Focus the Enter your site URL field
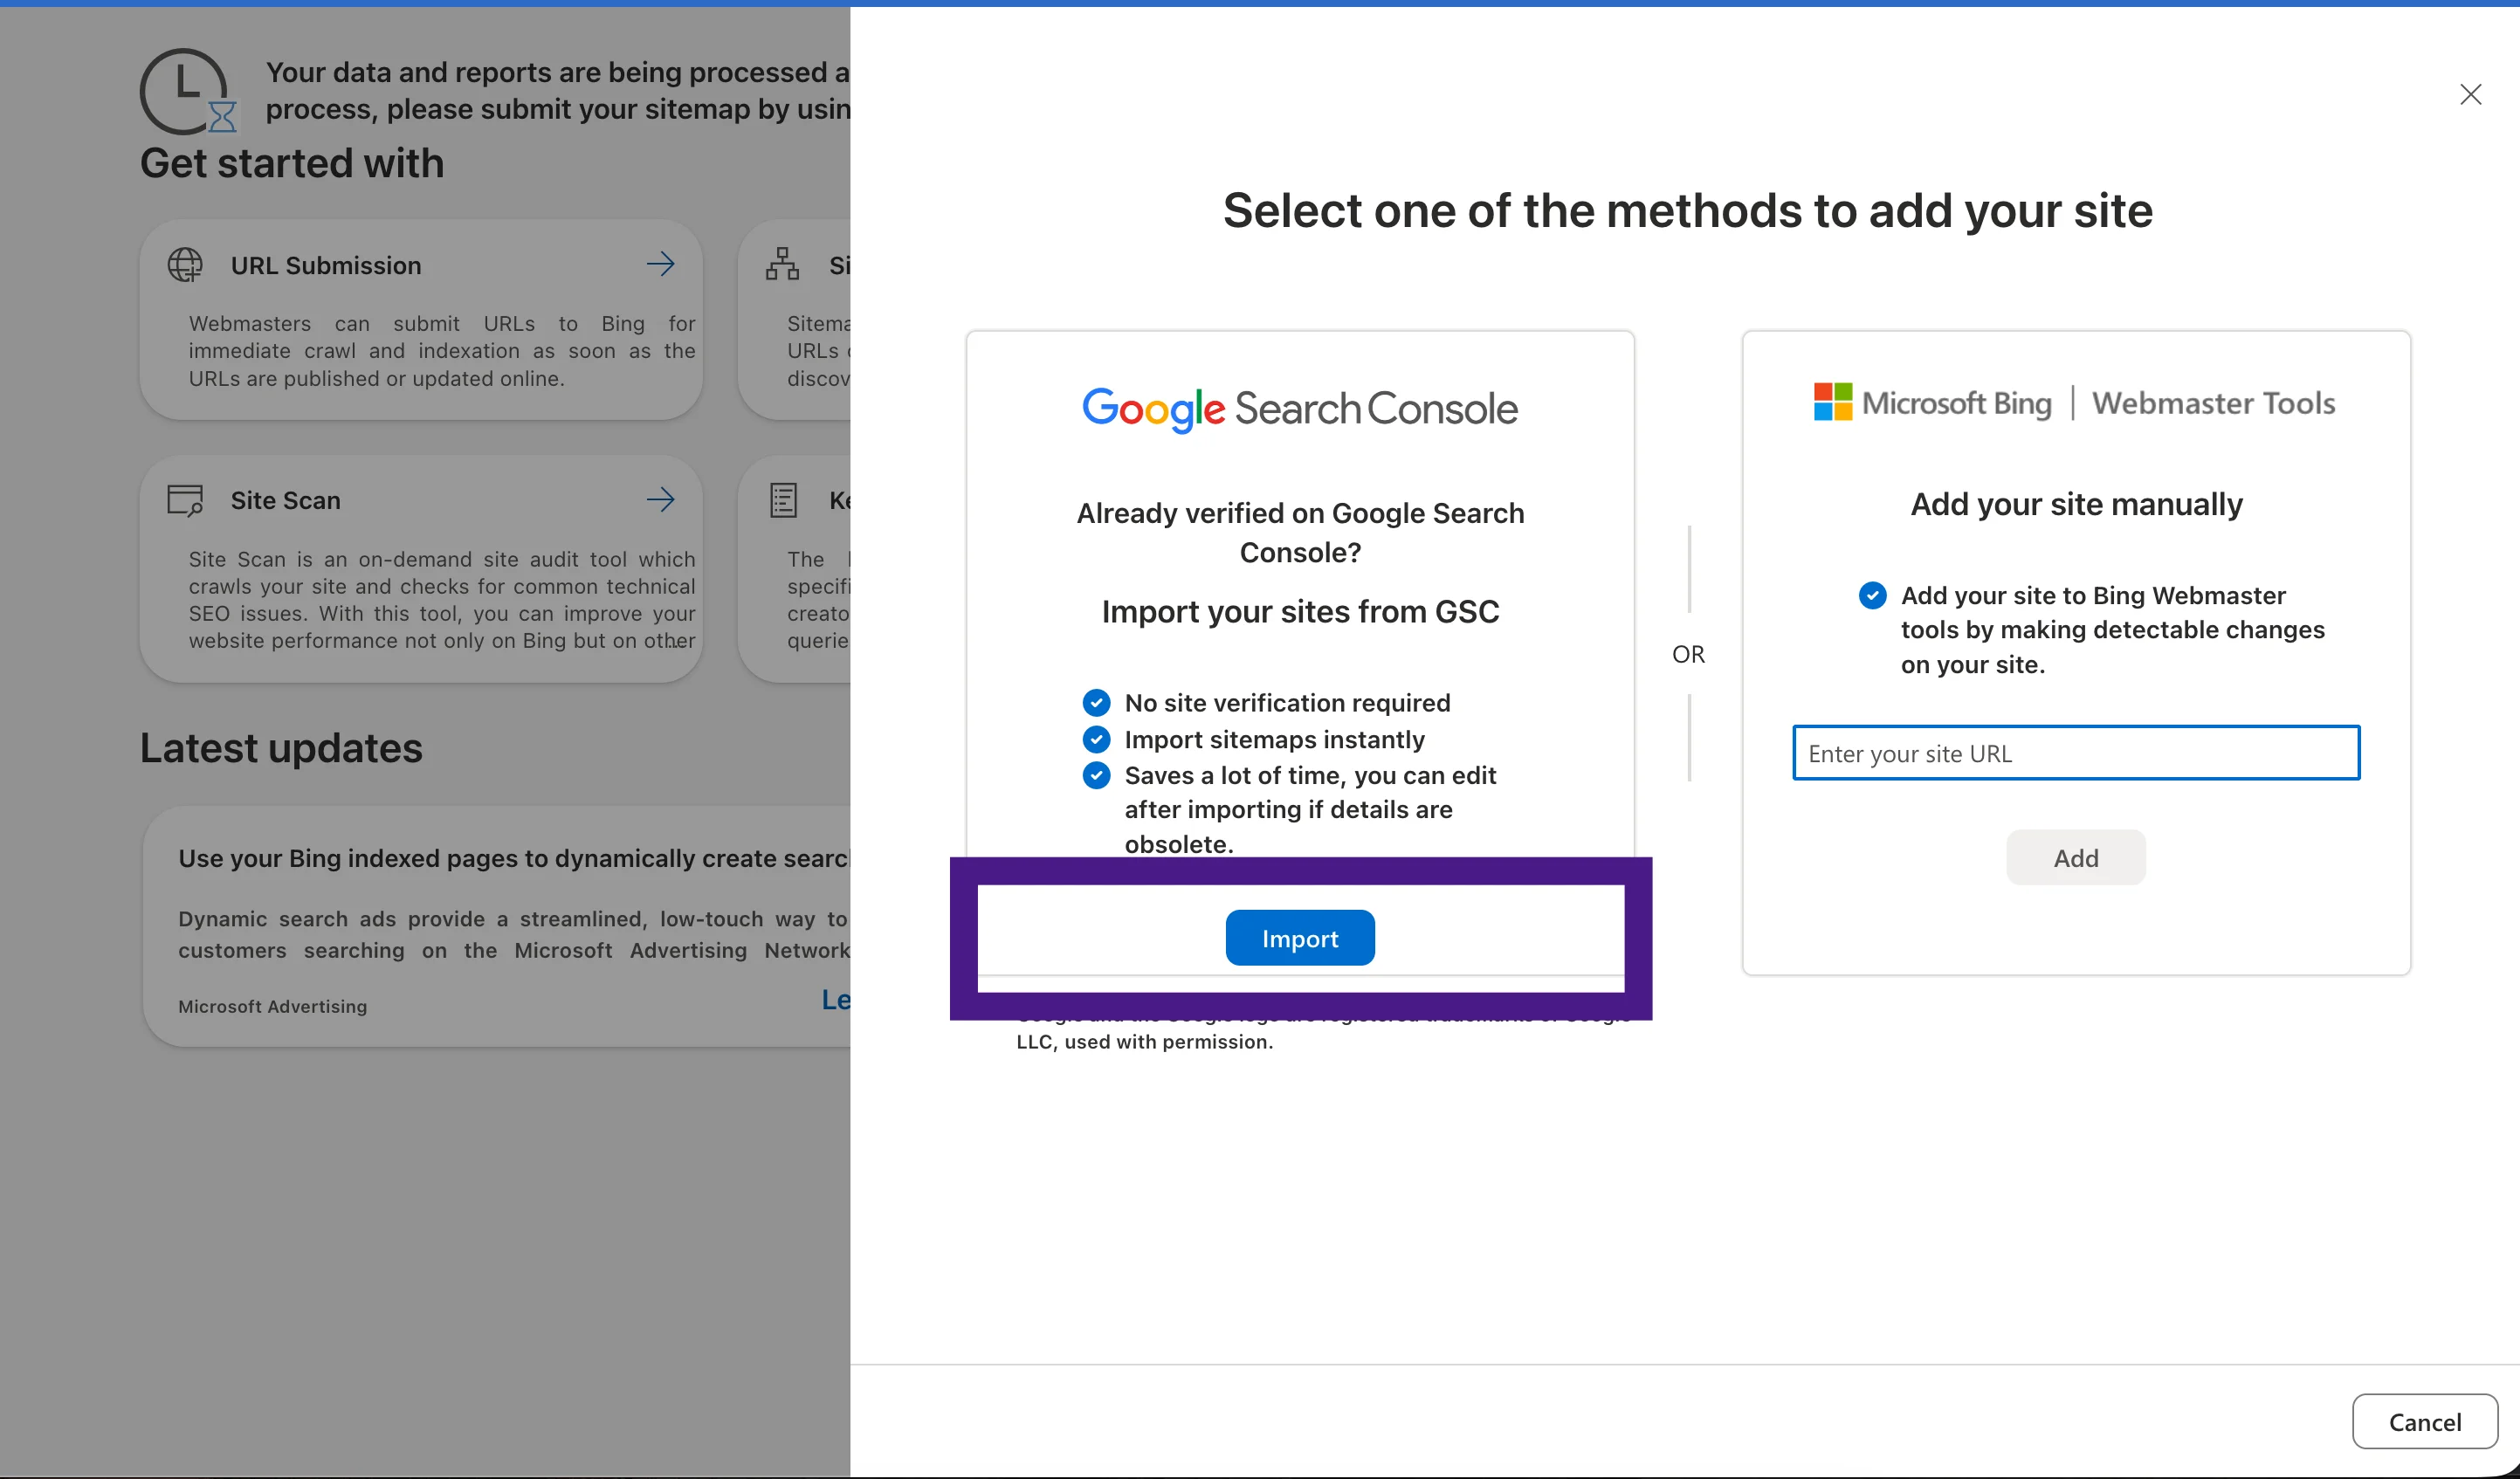Viewport: 2520px width, 1479px height. (2076, 753)
